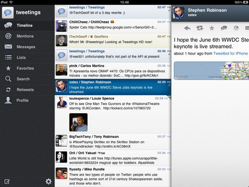Select Carlos Martins OMAP 4470 tweet
The width and height of the screenshot is (249, 187).
click(113, 71)
